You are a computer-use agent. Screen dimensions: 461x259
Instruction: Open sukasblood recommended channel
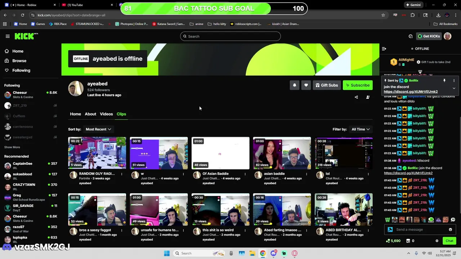(31, 176)
